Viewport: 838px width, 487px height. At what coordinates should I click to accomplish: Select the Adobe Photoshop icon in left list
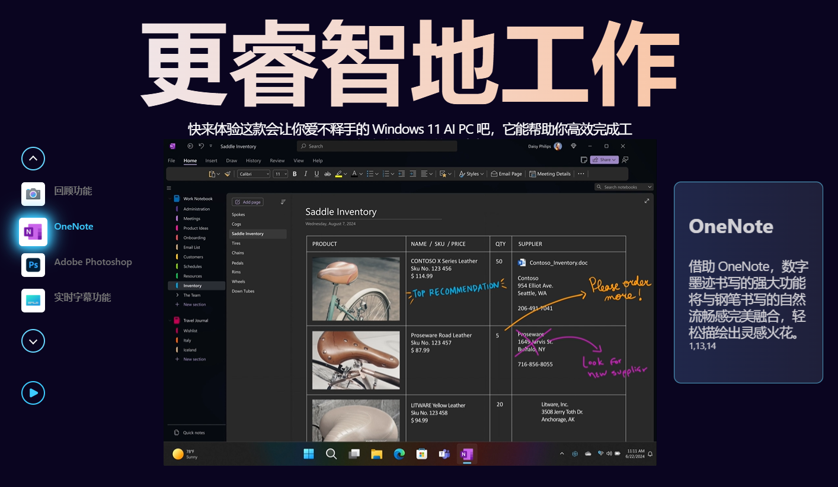pos(33,265)
